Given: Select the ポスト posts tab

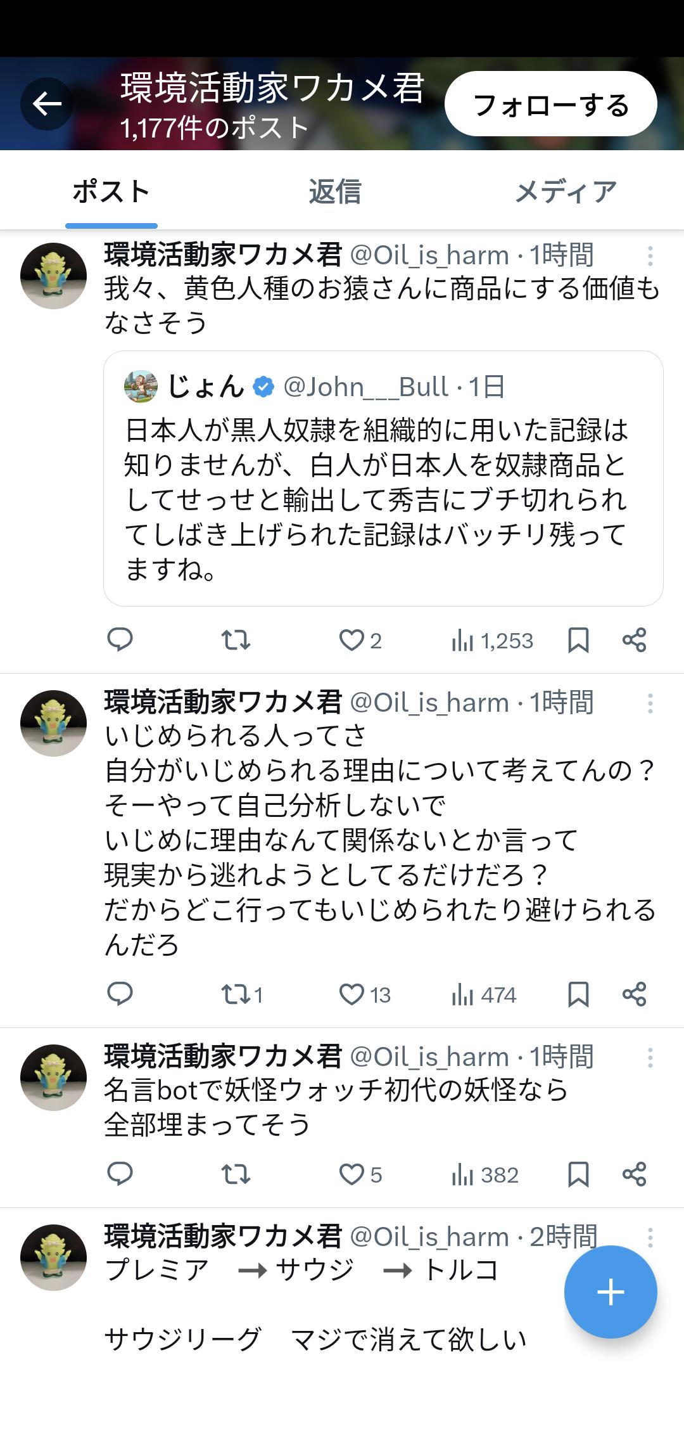Looking at the screenshot, I should coord(111,191).
